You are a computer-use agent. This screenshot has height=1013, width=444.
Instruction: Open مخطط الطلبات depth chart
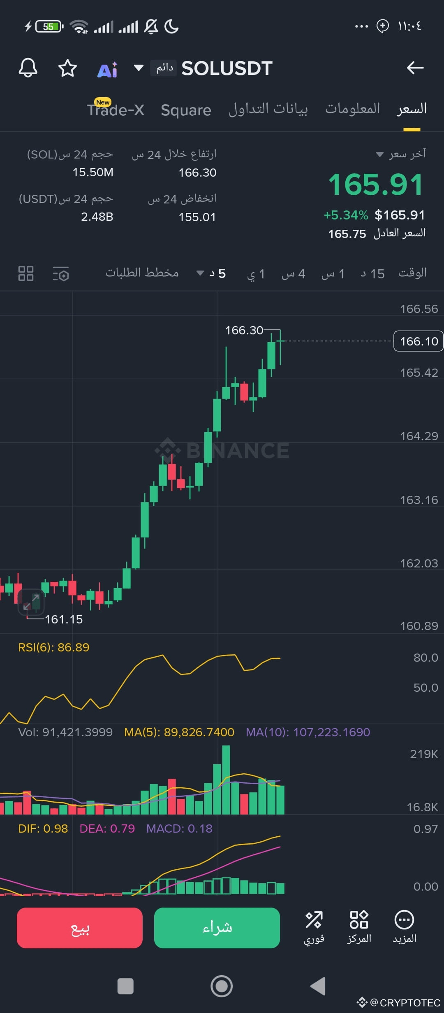142,273
